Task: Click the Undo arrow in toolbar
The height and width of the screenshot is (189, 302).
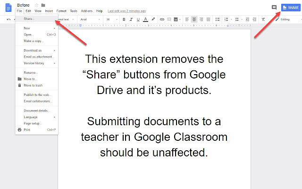Action: 8,19
